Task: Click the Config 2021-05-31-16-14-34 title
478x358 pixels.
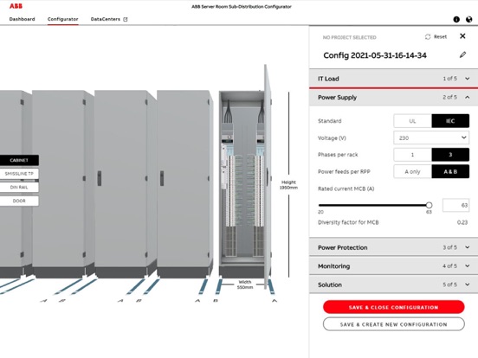Action: (x=375, y=55)
